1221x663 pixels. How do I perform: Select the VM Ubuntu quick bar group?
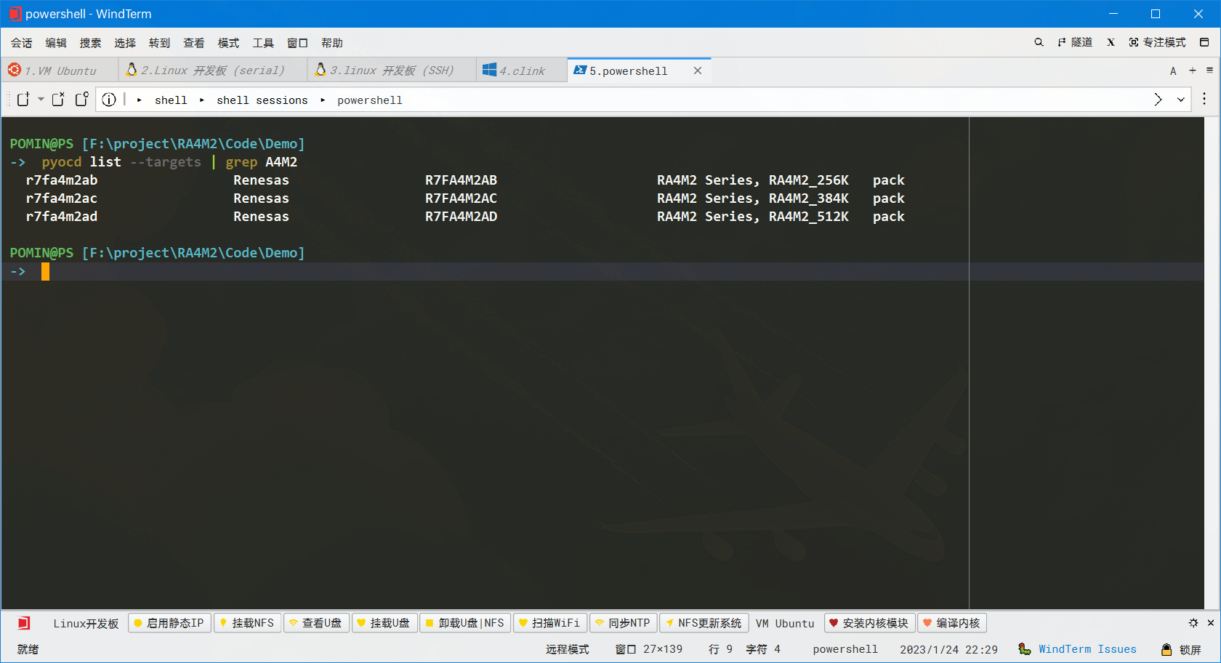click(785, 624)
